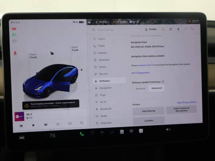
Task: Open the media search icon
Action: click(x=82, y=123)
